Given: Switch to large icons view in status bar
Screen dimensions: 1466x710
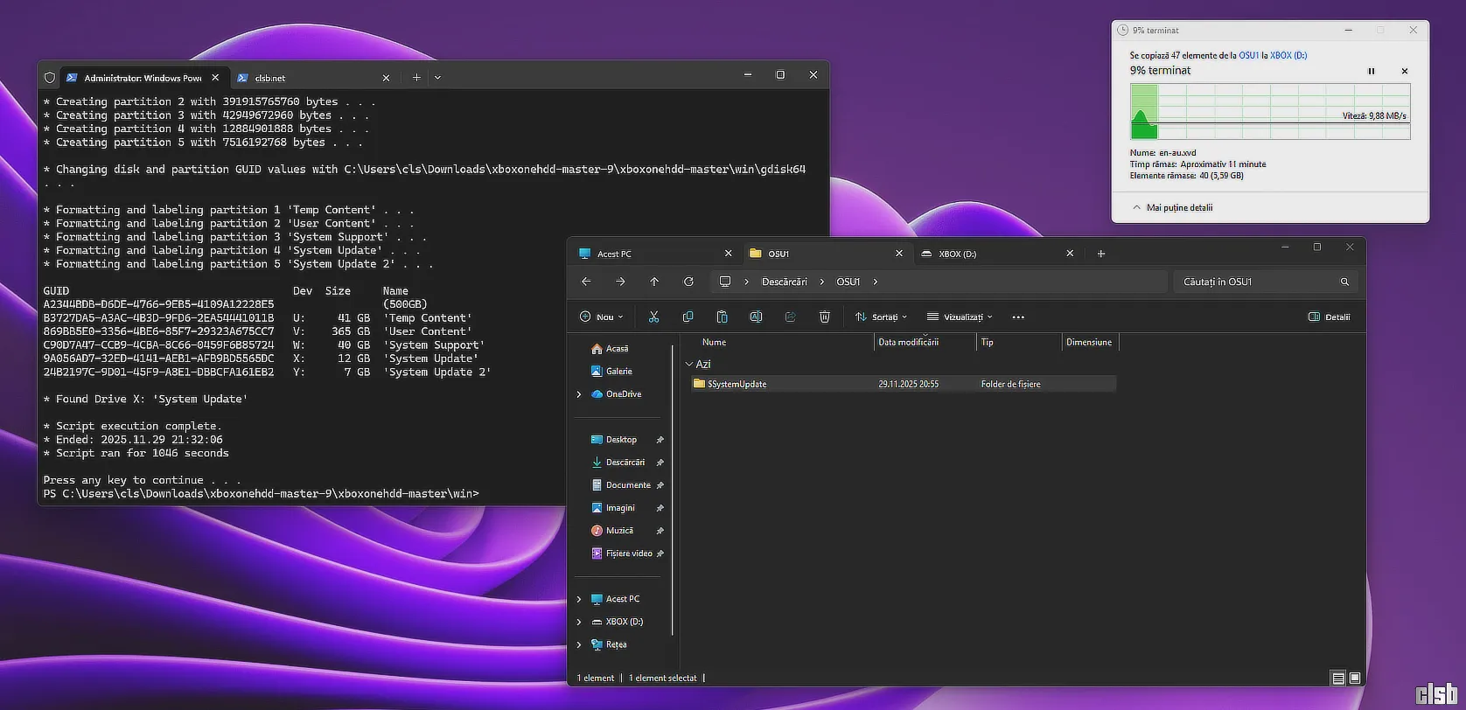Looking at the screenshot, I should 1355,678.
